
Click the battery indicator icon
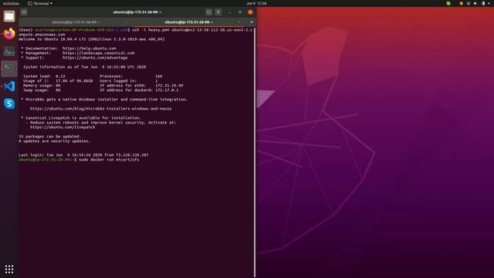tap(483, 3)
